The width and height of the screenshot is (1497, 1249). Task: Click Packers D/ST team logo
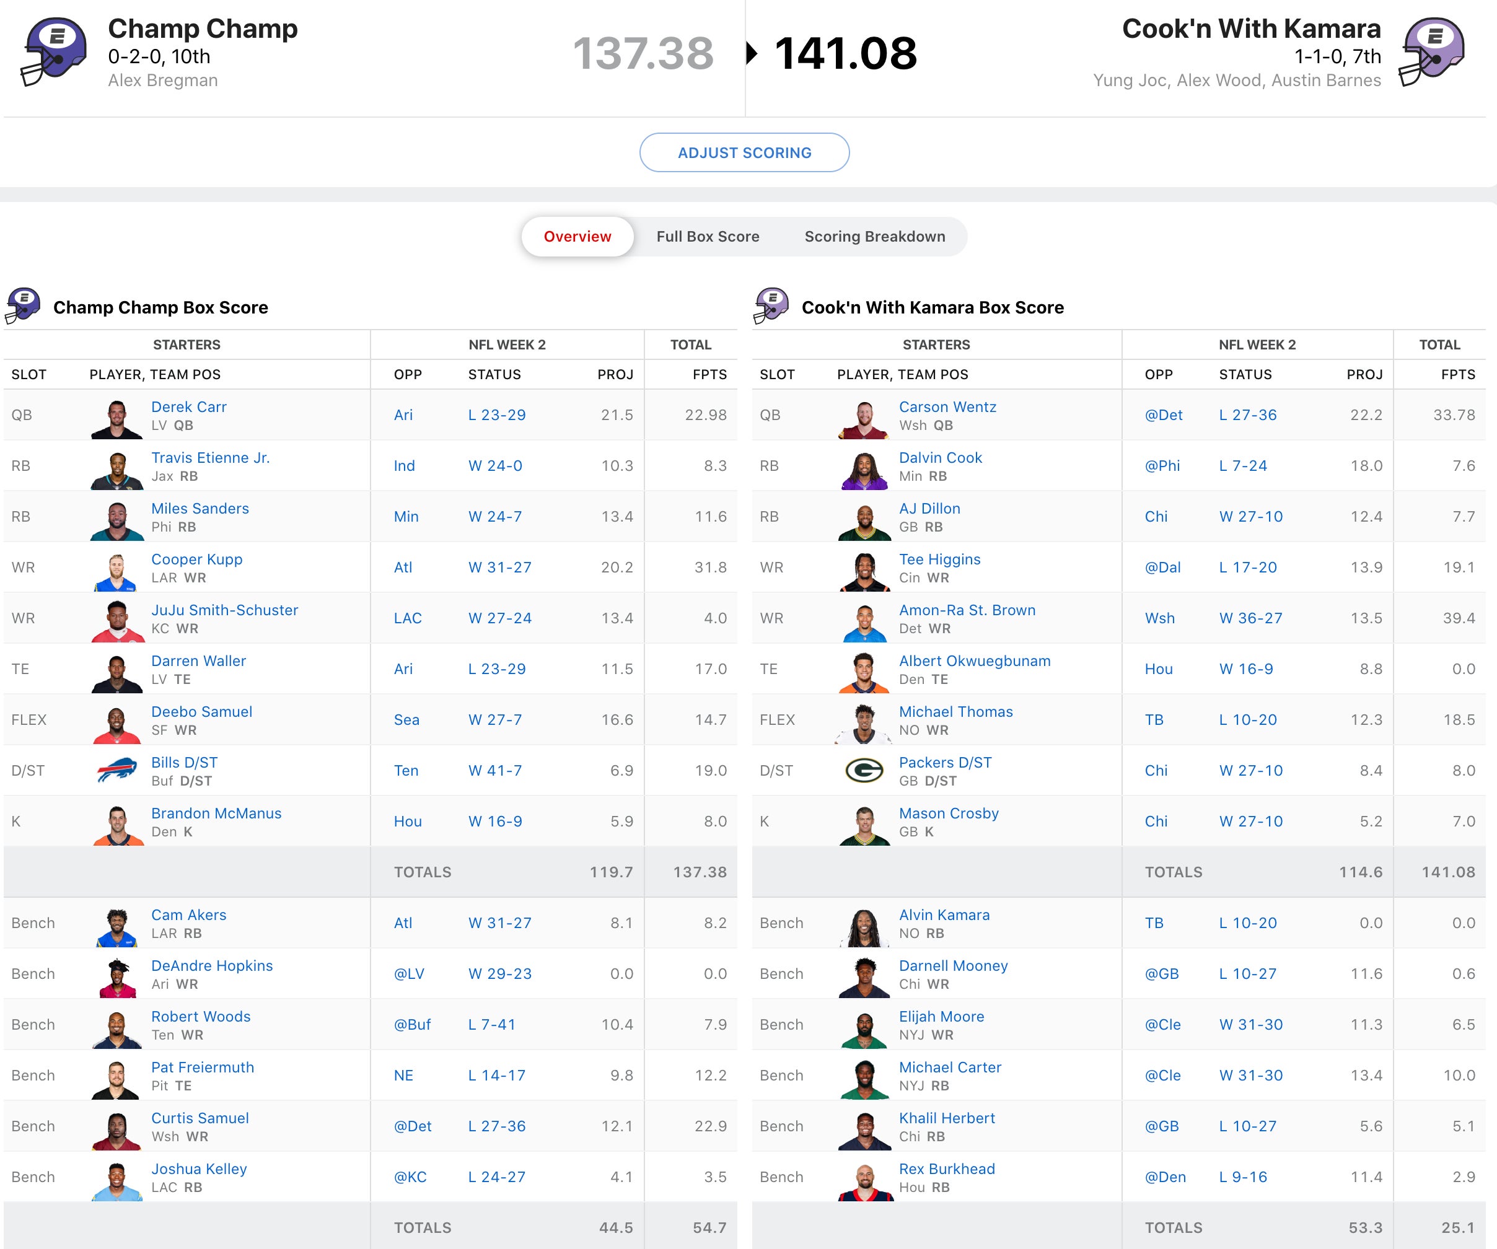point(864,771)
